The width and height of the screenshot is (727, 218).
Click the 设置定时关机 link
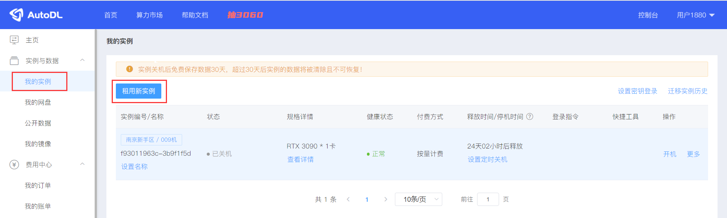(x=488, y=159)
